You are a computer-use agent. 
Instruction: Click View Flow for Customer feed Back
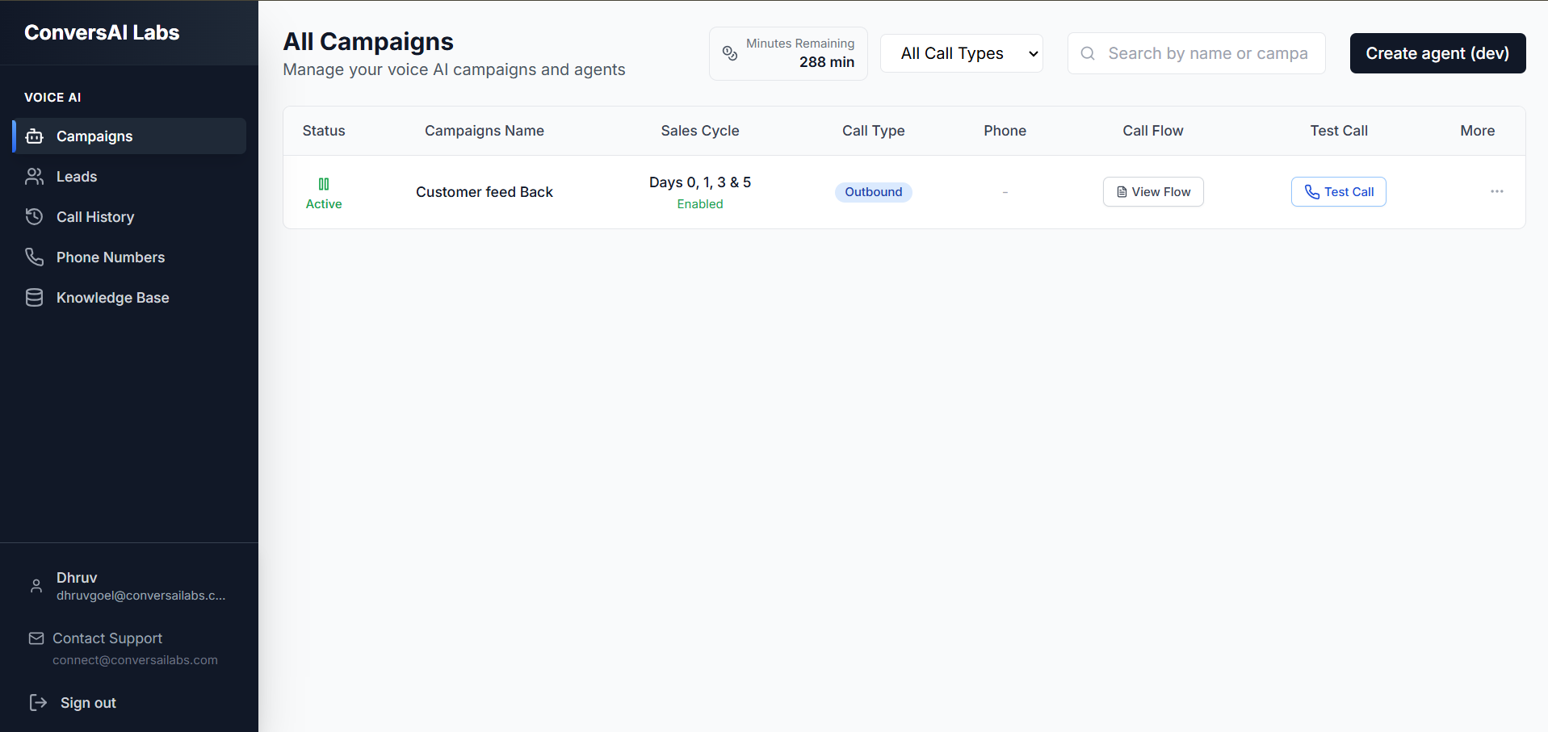(1153, 191)
